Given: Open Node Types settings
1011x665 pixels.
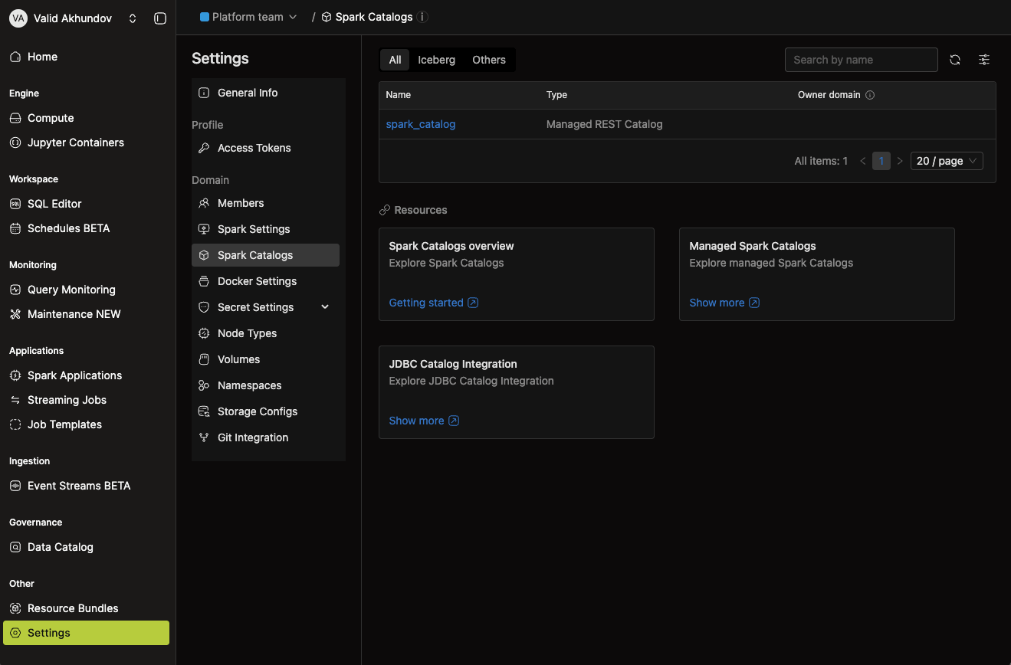Looking at the screenshot, I should [265, 333].
